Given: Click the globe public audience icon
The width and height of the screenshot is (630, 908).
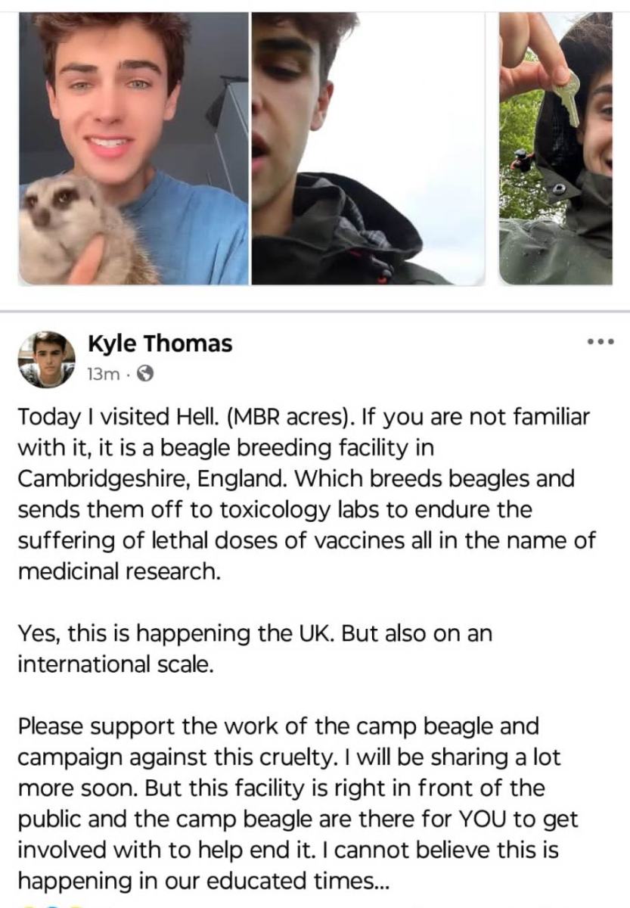Looking at the screenshot, I should click(x=147, y=373).
